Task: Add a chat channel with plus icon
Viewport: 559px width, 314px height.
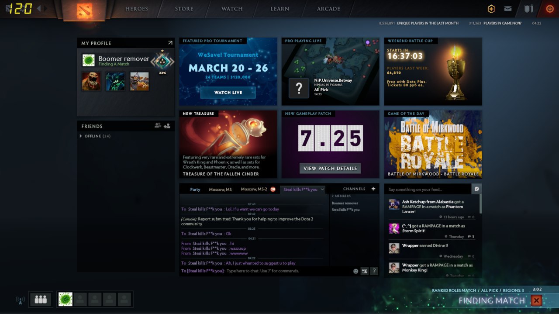Action: (x=373, y=189)
